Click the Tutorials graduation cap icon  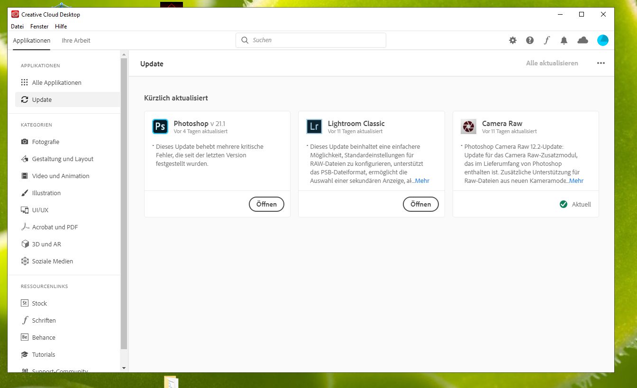(25, 354)
